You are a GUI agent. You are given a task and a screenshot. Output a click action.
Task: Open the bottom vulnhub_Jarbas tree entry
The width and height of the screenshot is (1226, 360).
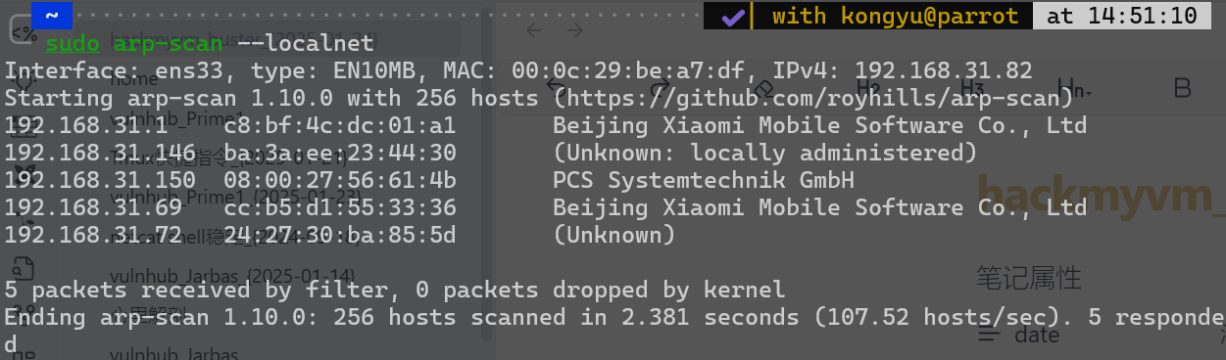click(x=174, y=353)
